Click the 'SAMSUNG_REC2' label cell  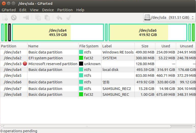117,89
